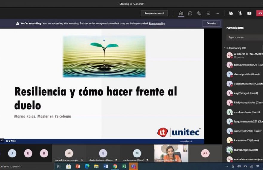Collapse the 'In this meeting (16)' list
263x170 pixels.
pyautogui.click(x=225, y=48)
